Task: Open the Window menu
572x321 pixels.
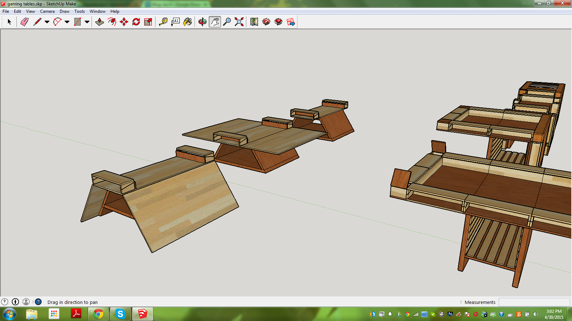Action: (97, 11)
